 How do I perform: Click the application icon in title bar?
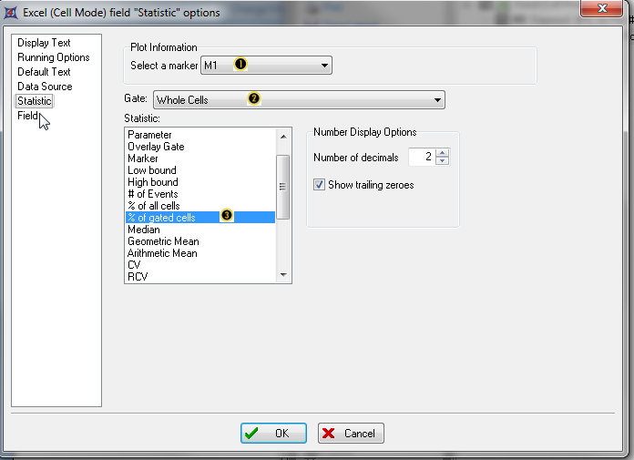pyautogui.click(x=11, y=13)
